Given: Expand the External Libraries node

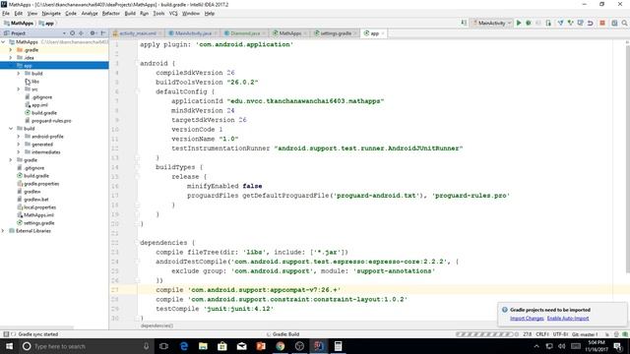Looking at the screenshot, I should [x=3, y=231].
